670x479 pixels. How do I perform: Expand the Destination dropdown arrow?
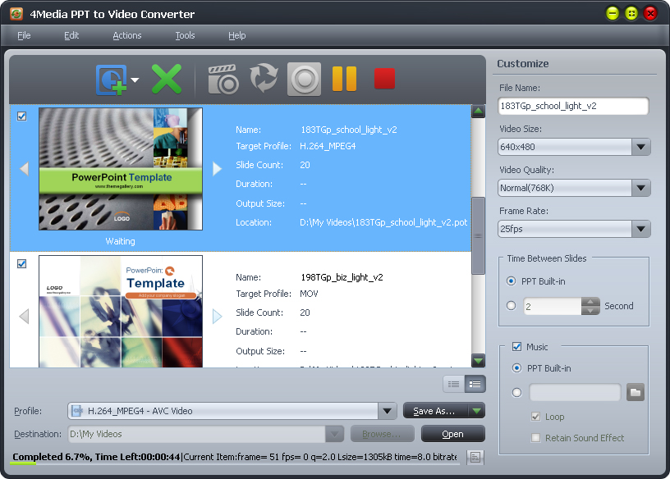click(334, 434)
